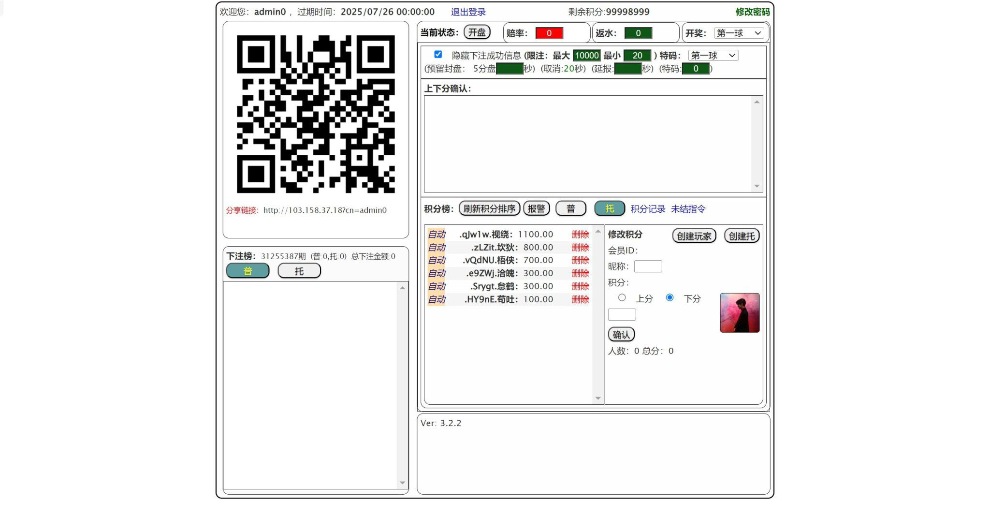Click the 创建托 button
The width and height of the screenshot is (990, 531).
(x=741, y=236)
